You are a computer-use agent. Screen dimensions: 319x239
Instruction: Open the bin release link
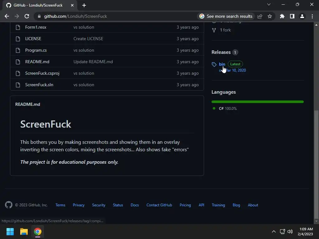click(222, 64)
